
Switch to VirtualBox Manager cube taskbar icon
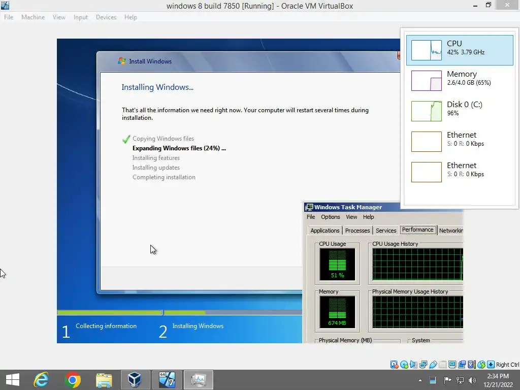pos(135,380)
